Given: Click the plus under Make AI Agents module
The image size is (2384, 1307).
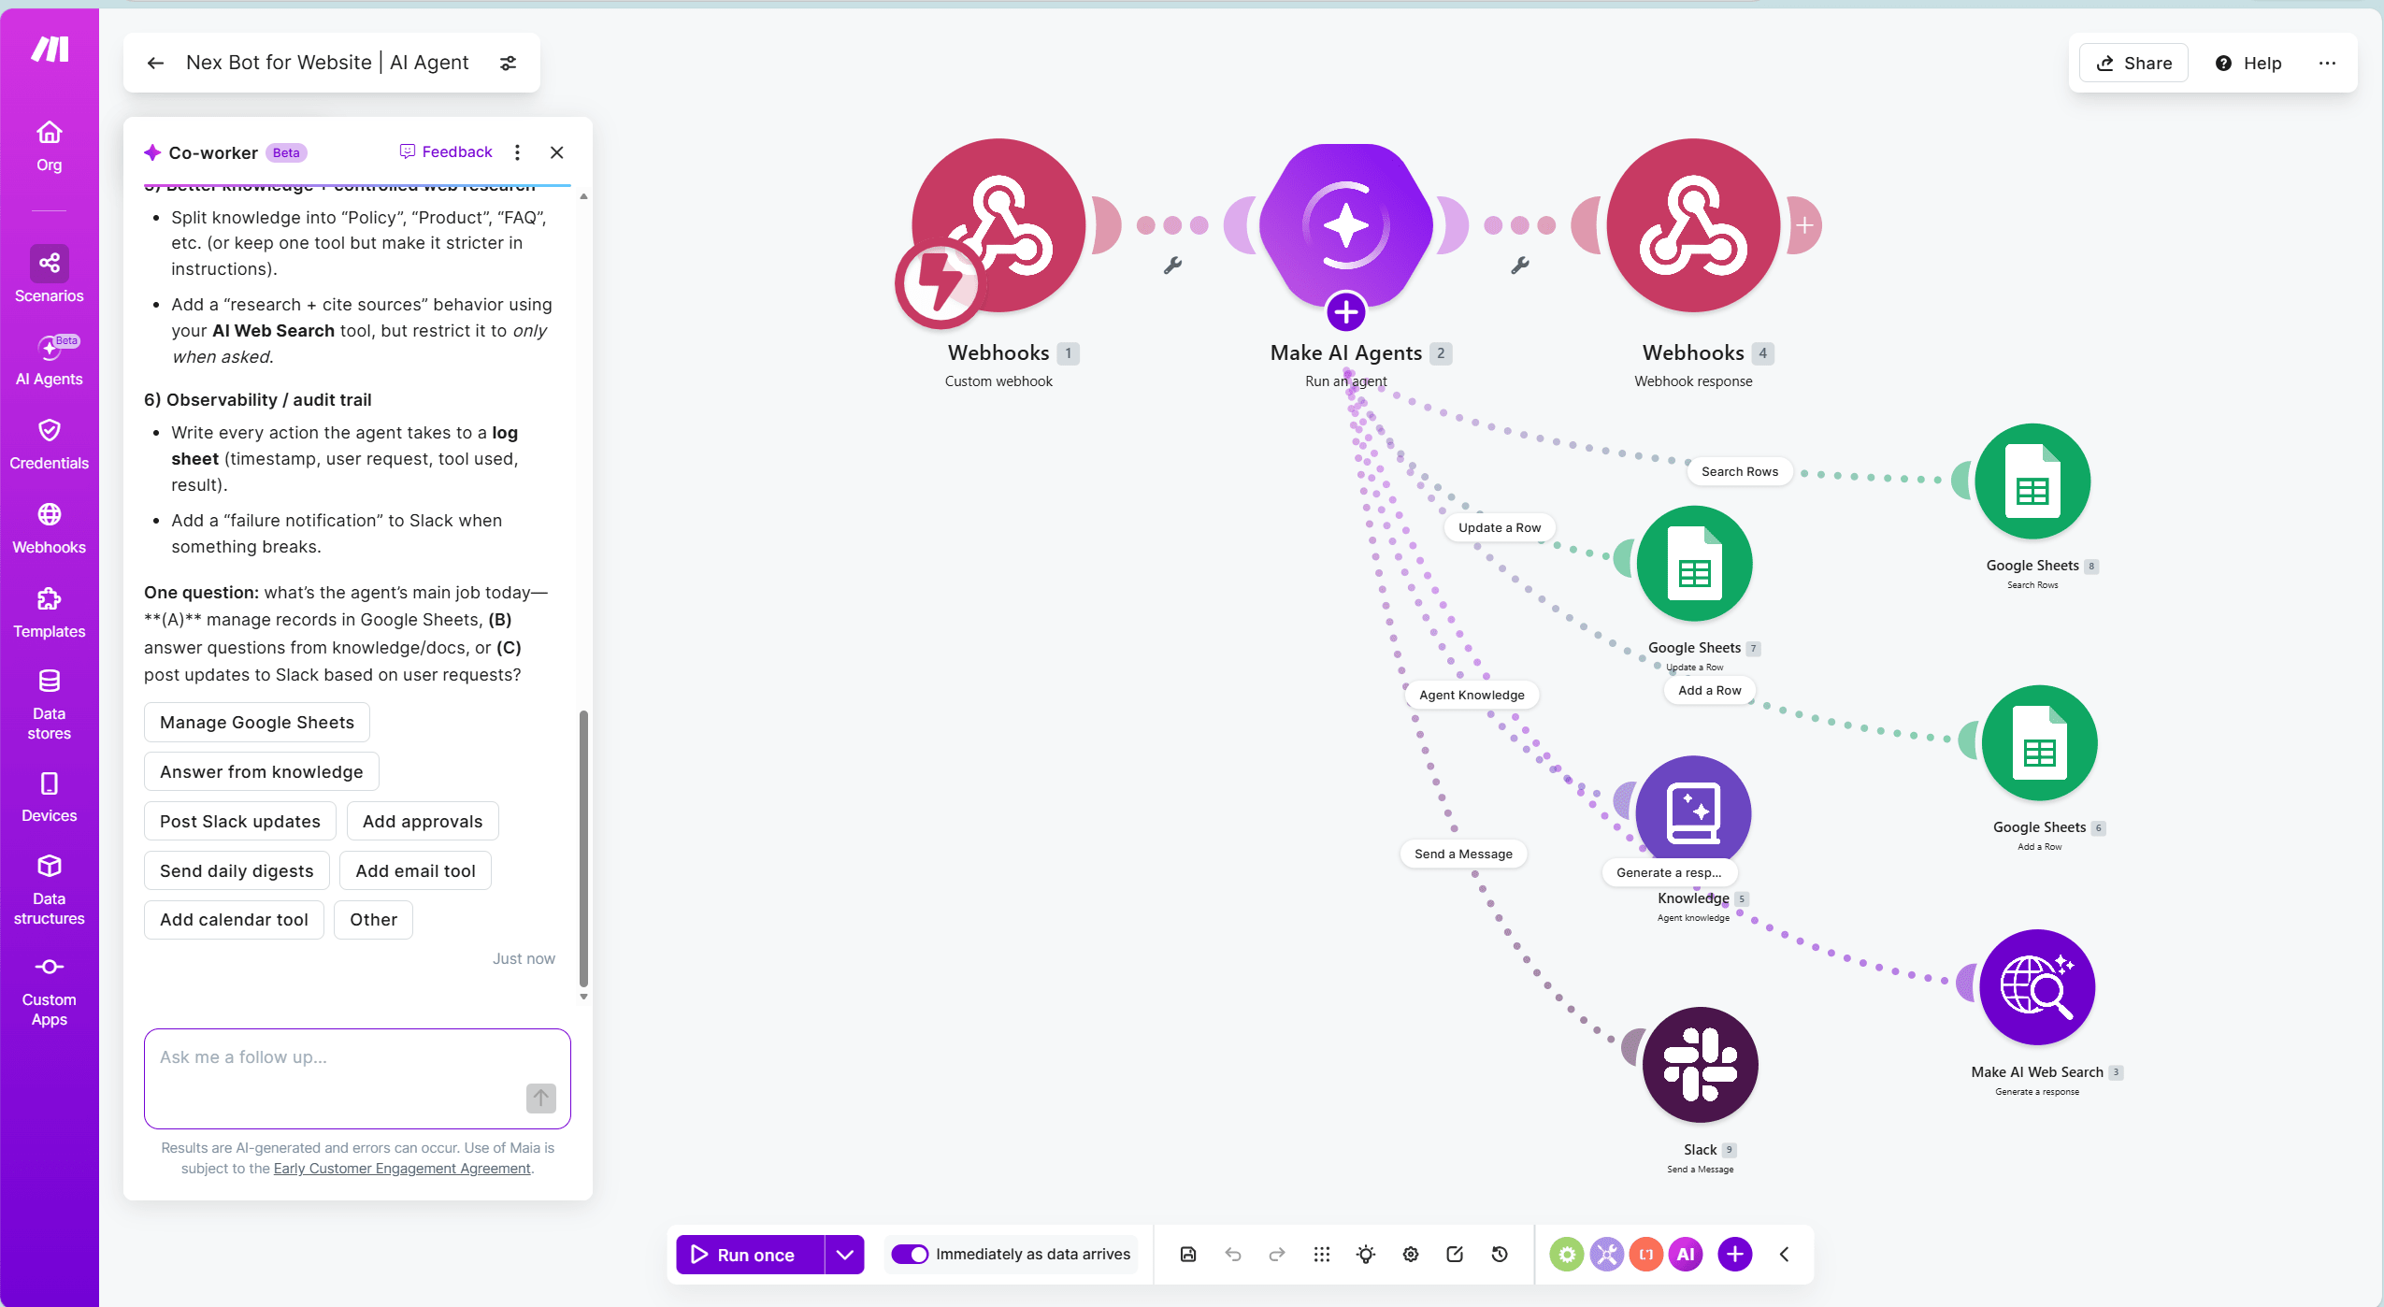Looking at the screenshot, I should tap(1346, 312).
